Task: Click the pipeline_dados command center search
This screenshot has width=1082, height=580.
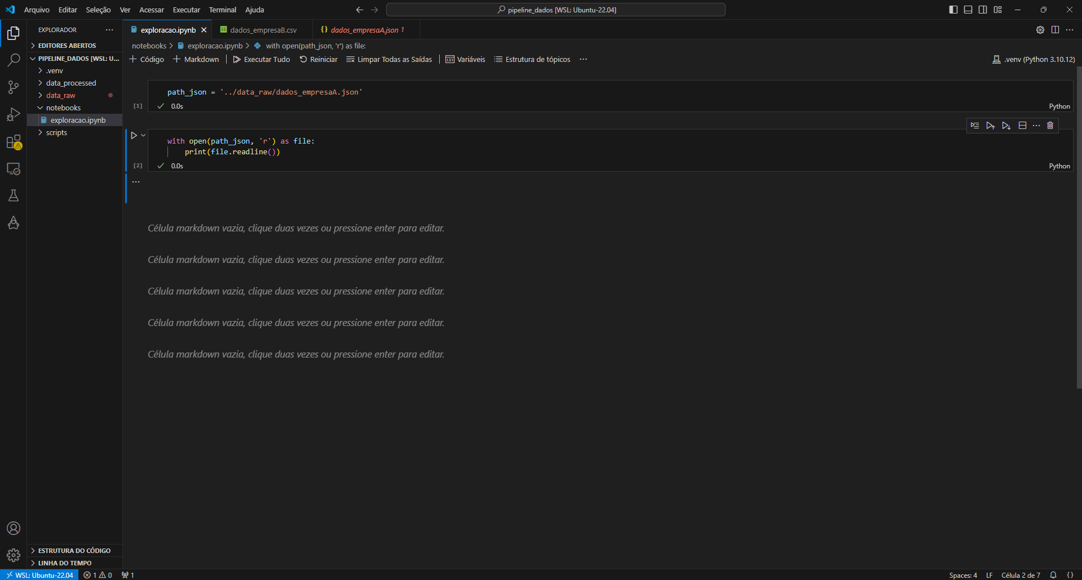Action: pyautogui.click(x=556, y=10)
